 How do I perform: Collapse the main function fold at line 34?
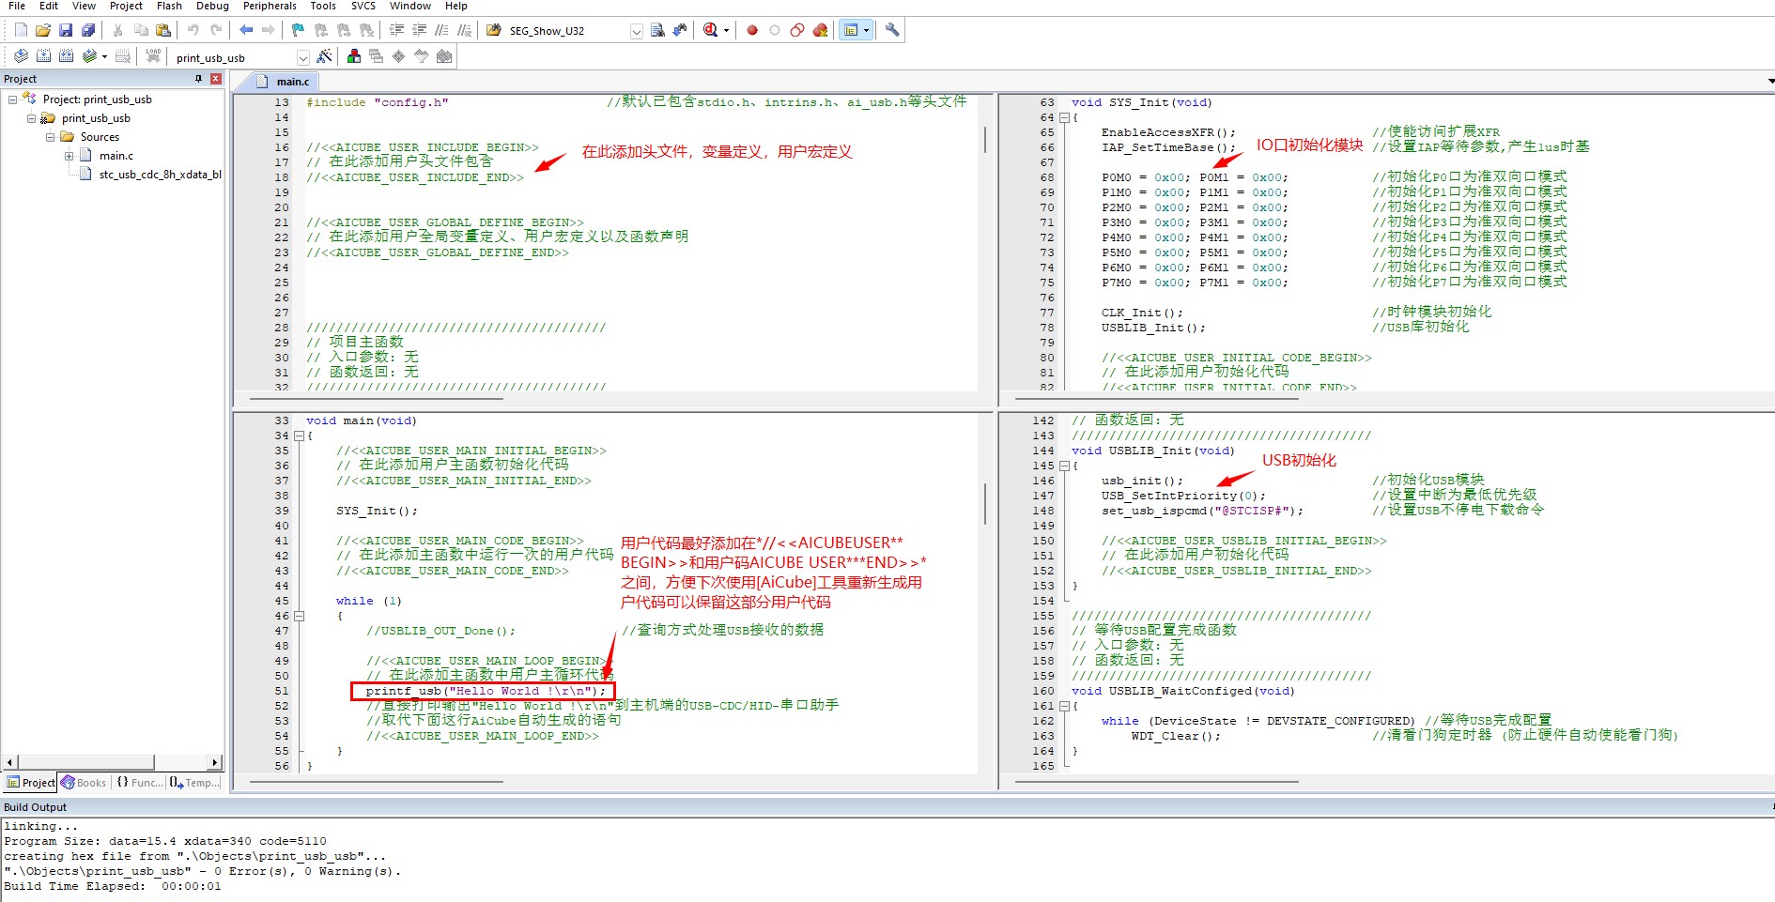[299, 436]
